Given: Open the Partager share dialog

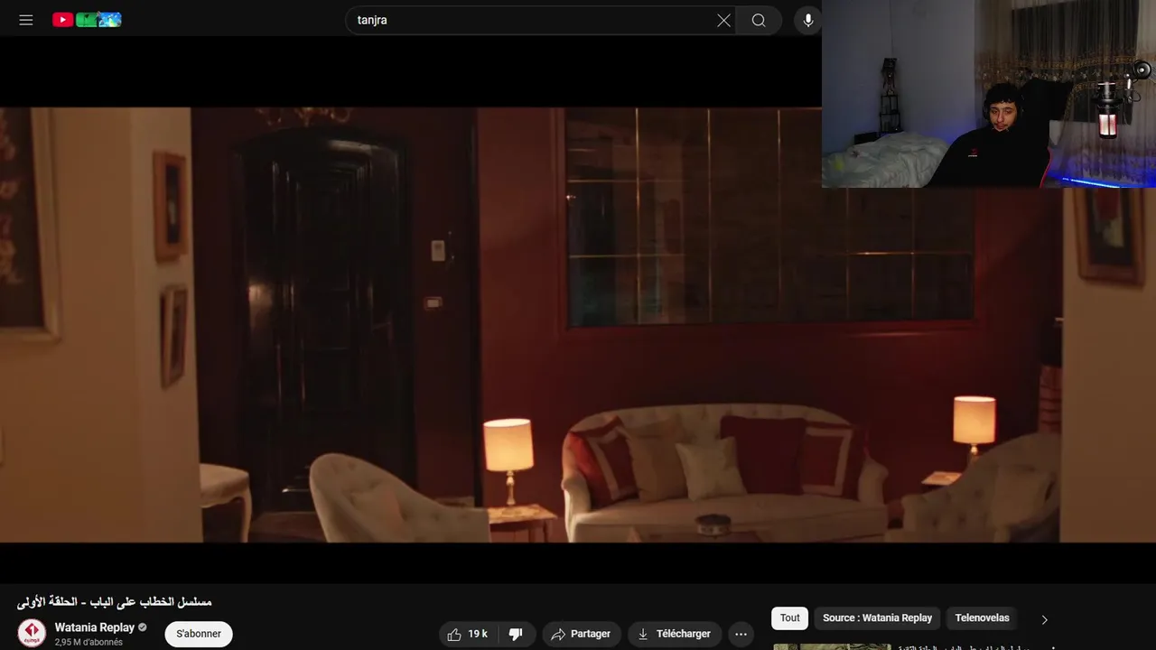Looking at the screenshot, I should tap(582, 634).
